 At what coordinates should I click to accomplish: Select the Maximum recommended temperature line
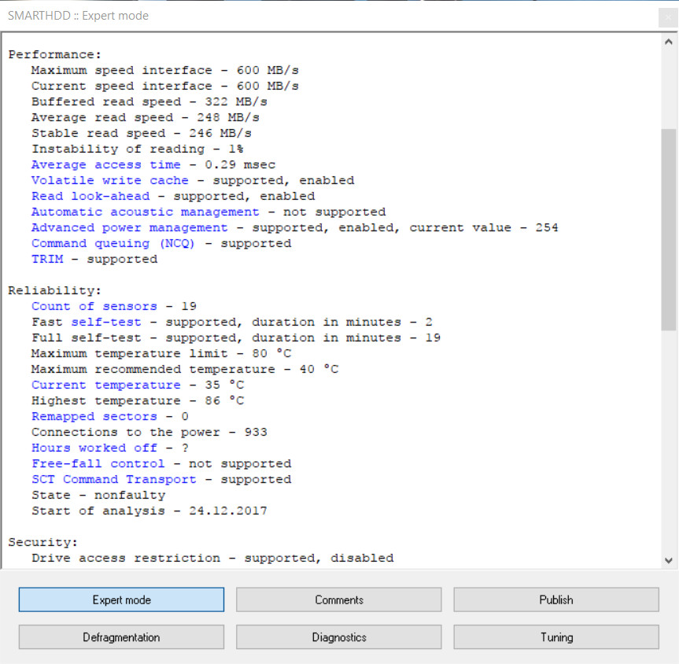[185, 370]
